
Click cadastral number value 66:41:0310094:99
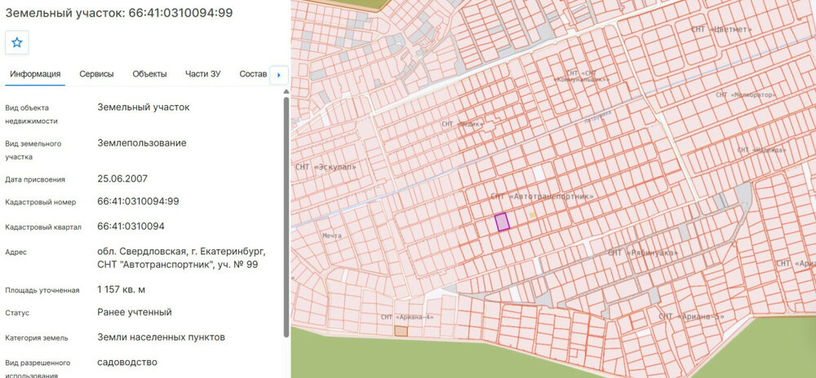point(138,201)
